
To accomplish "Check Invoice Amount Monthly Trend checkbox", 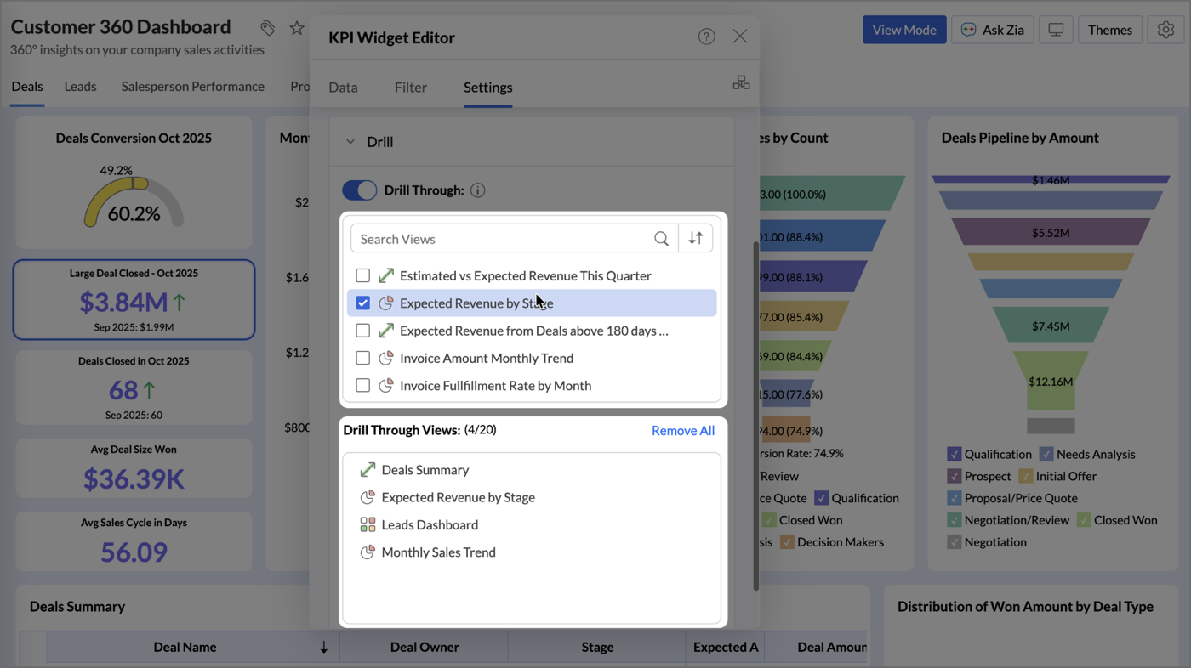I will [x=363, y=358].
